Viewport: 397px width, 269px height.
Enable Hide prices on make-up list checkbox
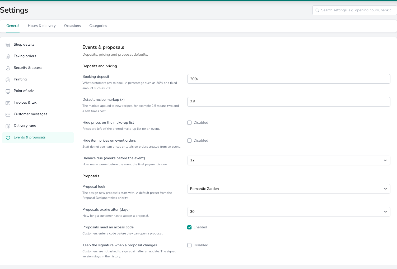[x=189, y=123]
